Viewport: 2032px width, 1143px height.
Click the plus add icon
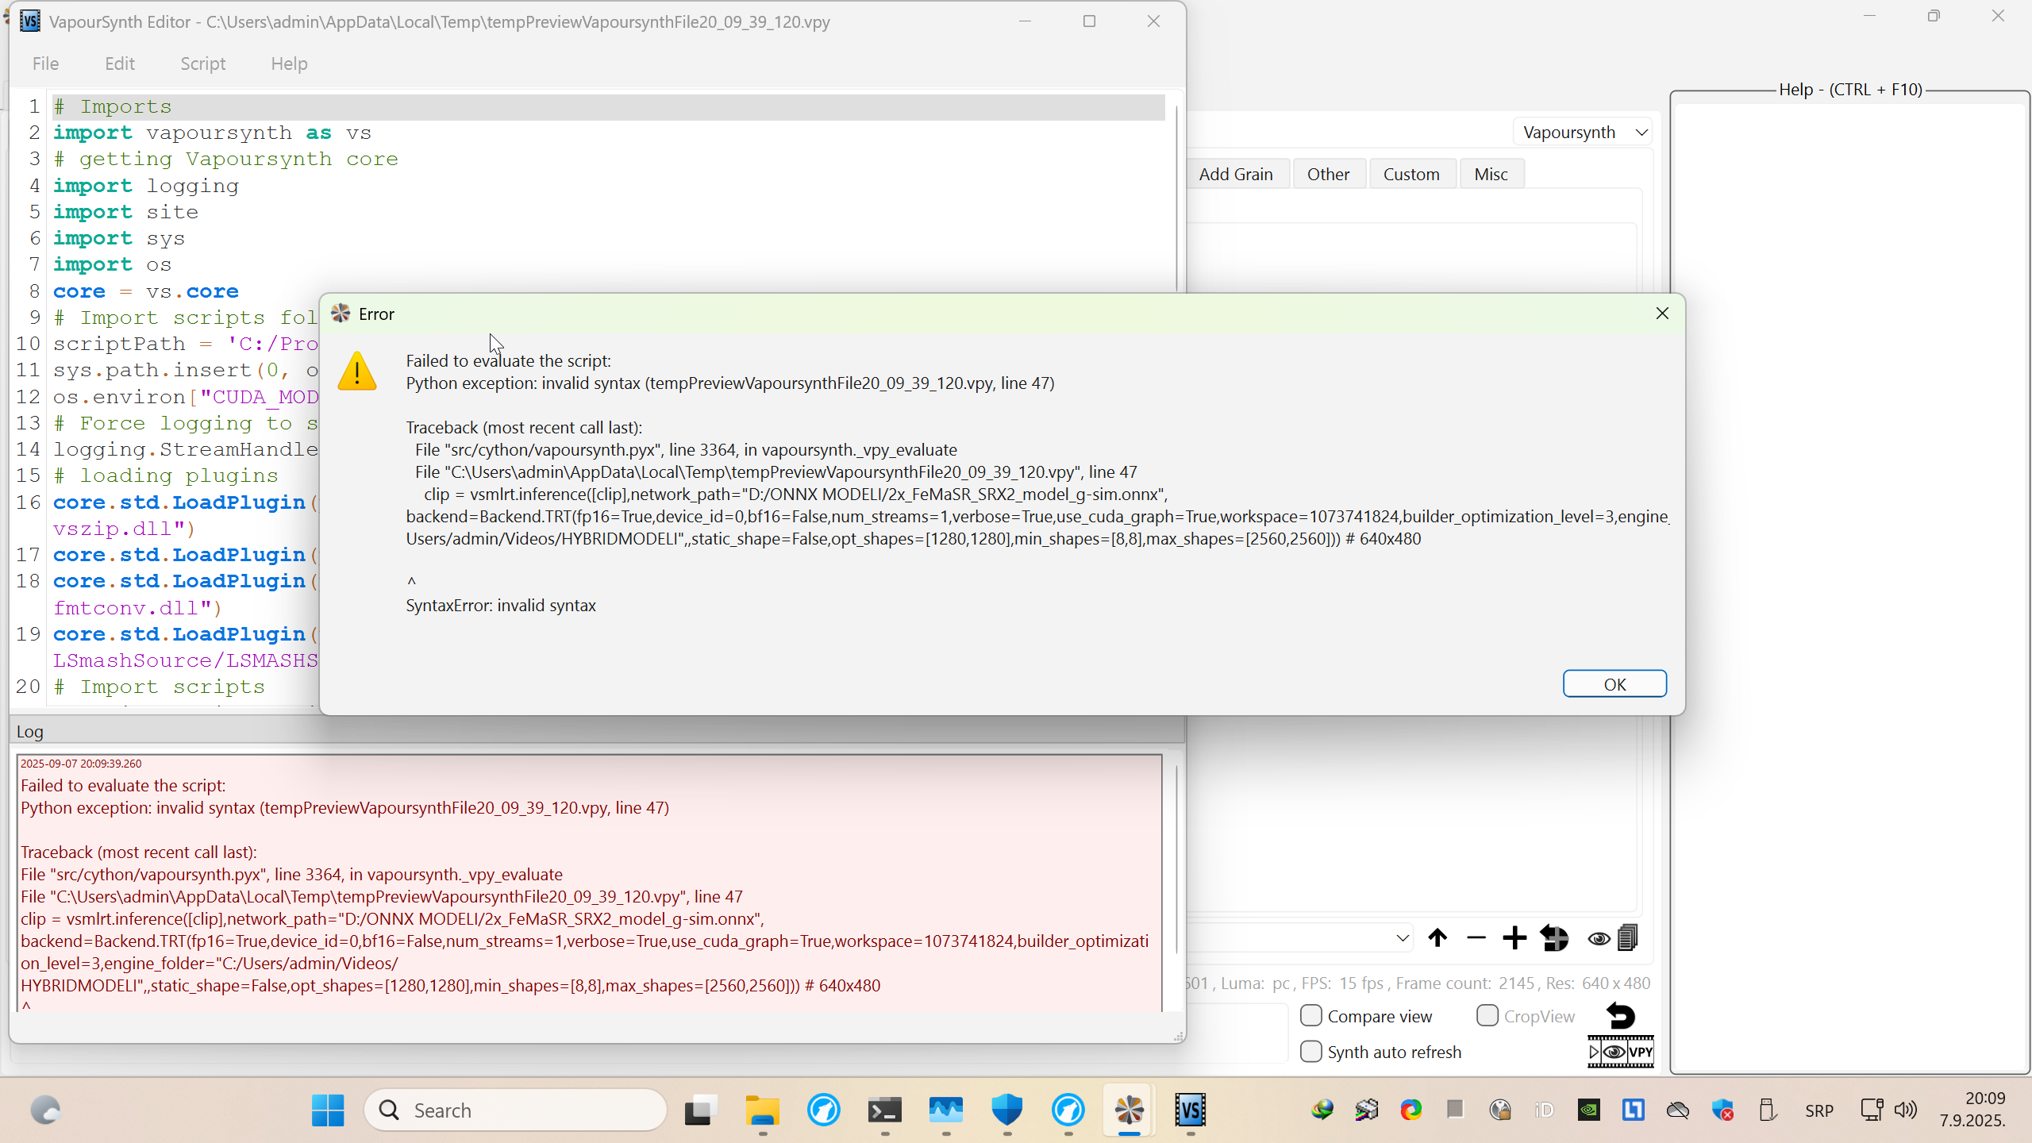tap(1514, 938)
